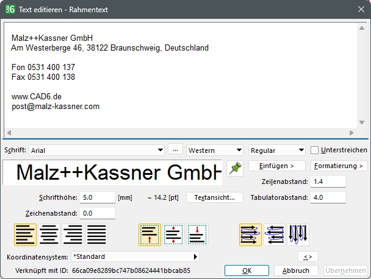This screenshot has width=371, height=279.
Task: Click the Übernehmen button
Action: click(345, 270)
